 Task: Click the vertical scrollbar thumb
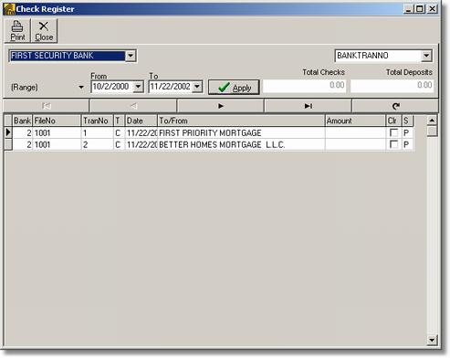[x=432, y=132]
